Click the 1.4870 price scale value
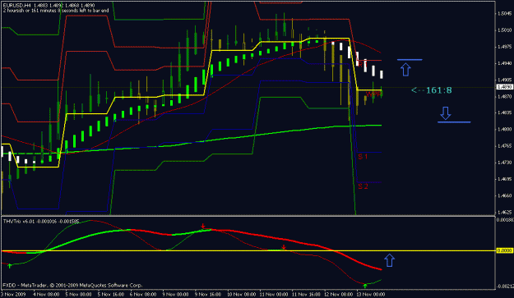 (x=504, y=97)
